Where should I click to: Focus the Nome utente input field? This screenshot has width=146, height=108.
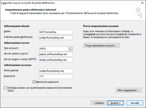pyautogui.click(x=56, y=71)
